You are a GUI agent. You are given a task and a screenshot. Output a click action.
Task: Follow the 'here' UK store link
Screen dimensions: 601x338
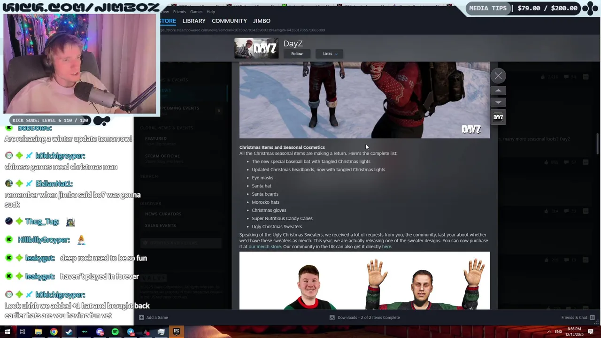tap(386, 246)
